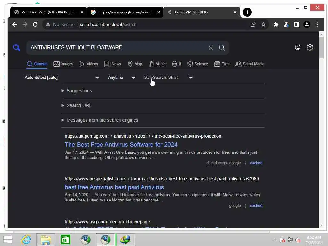328x246 pixels.
Task: Open options menu beside pcspecialist cached link
Action: pyautogui.click(x=245, y=206)
